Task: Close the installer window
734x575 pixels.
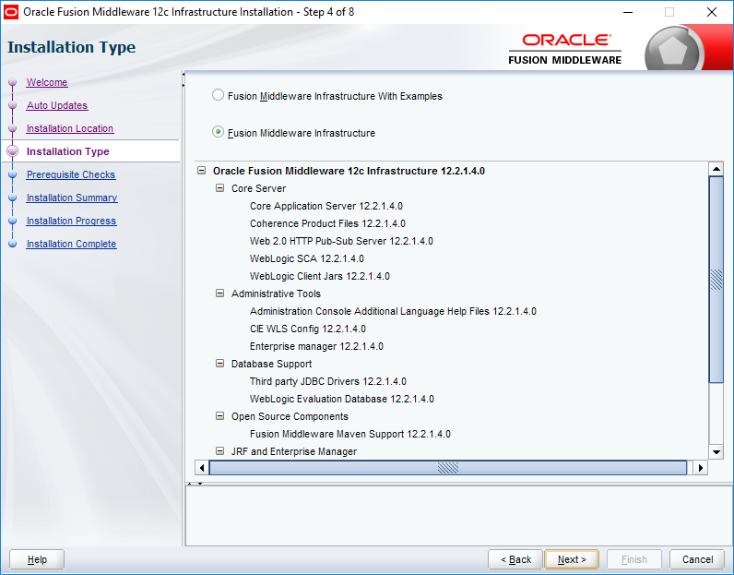Action: pyautogui.click(x=712, y=12)
